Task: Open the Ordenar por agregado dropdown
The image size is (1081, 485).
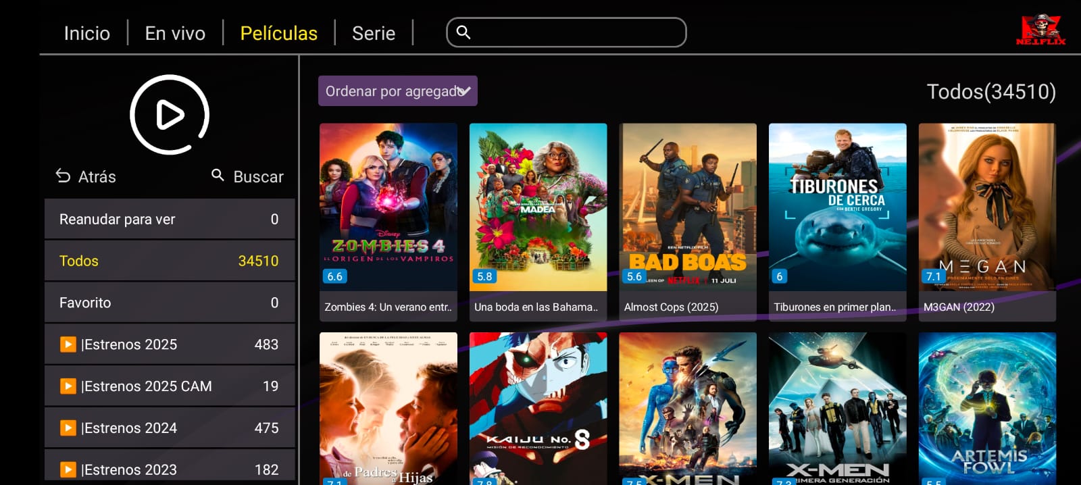Action: pos(398,91)
